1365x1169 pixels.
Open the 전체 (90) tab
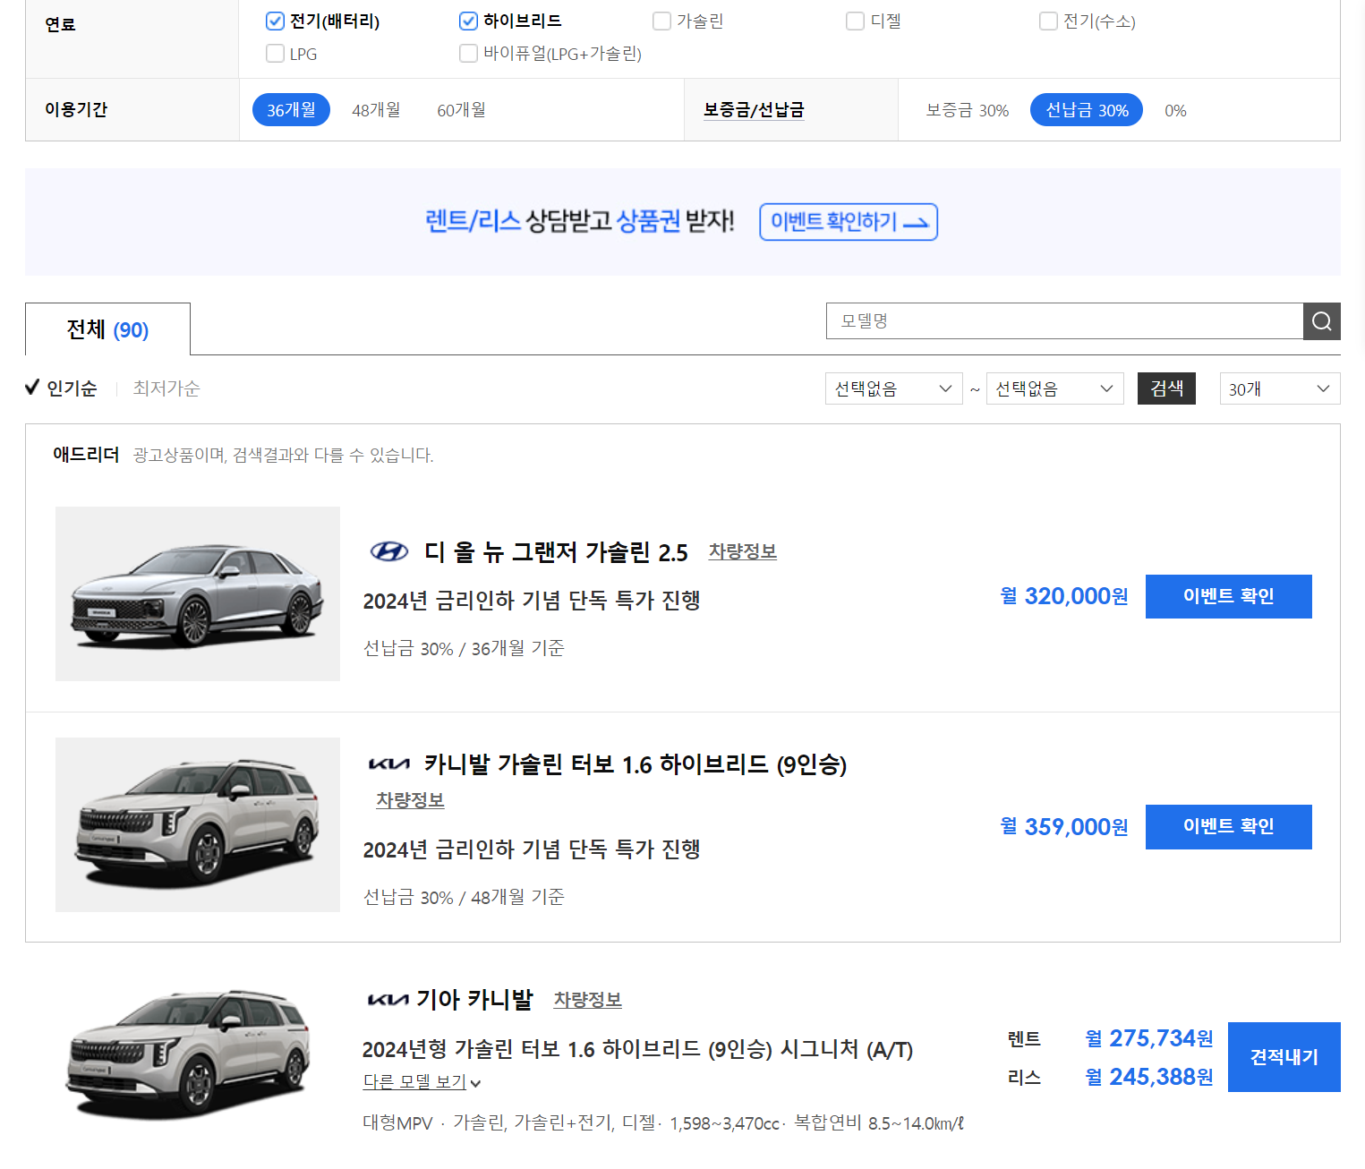107,329
